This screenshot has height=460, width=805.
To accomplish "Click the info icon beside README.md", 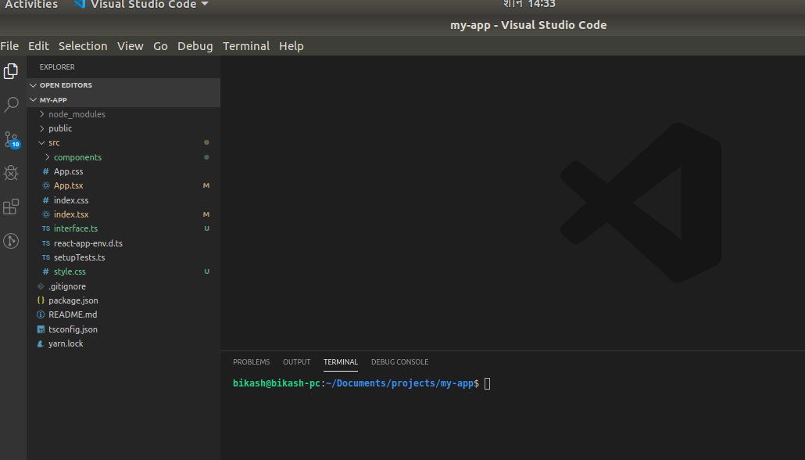I will tap(41, 314).
